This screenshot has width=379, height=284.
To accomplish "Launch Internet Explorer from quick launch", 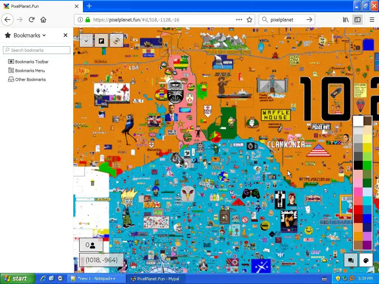I will [43, 278].
